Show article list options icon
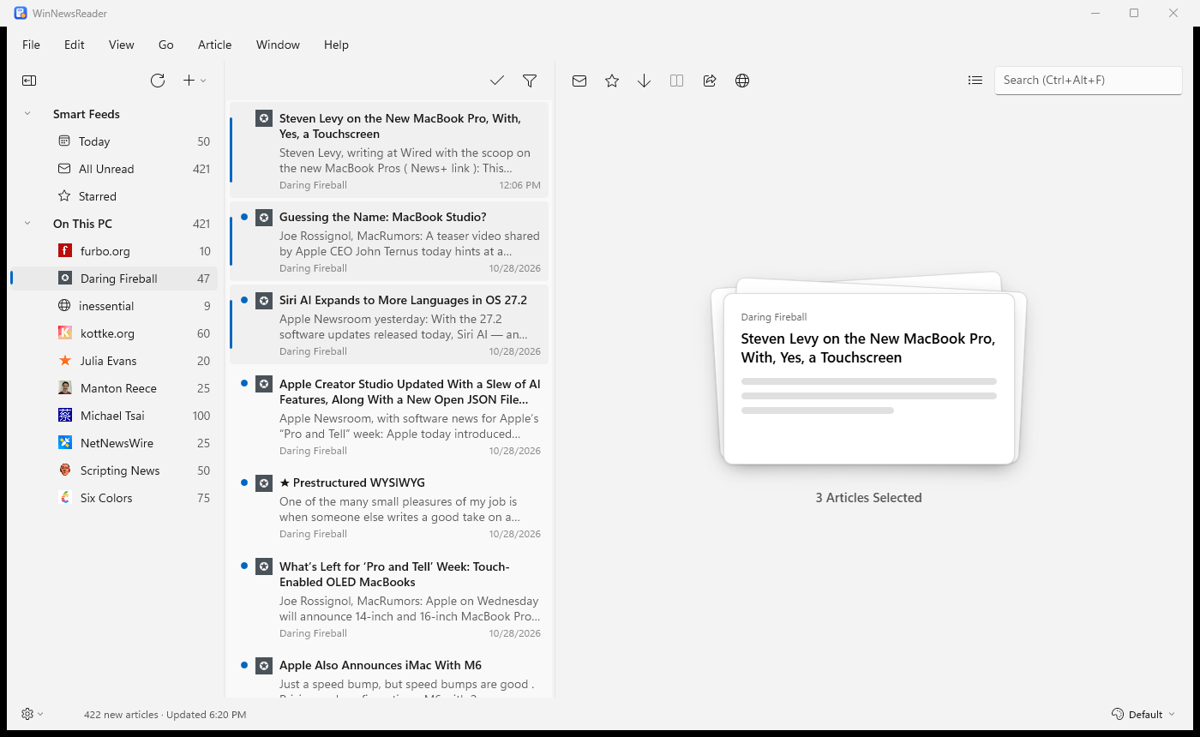This screenshot has width=1200, height=737. [x=975, y=81]
